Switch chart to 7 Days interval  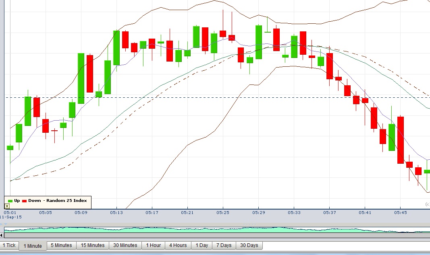click(x=224, y=245)
